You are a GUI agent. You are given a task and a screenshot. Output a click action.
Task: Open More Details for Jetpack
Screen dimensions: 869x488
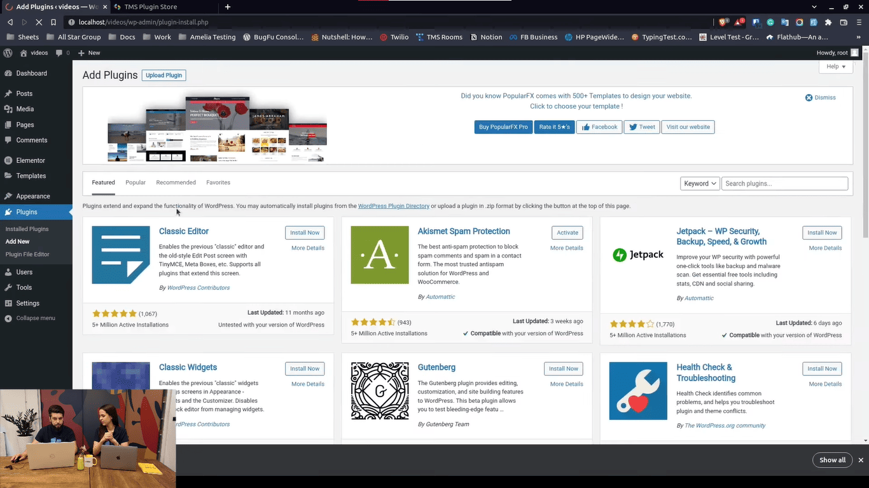tap(825, 248)
